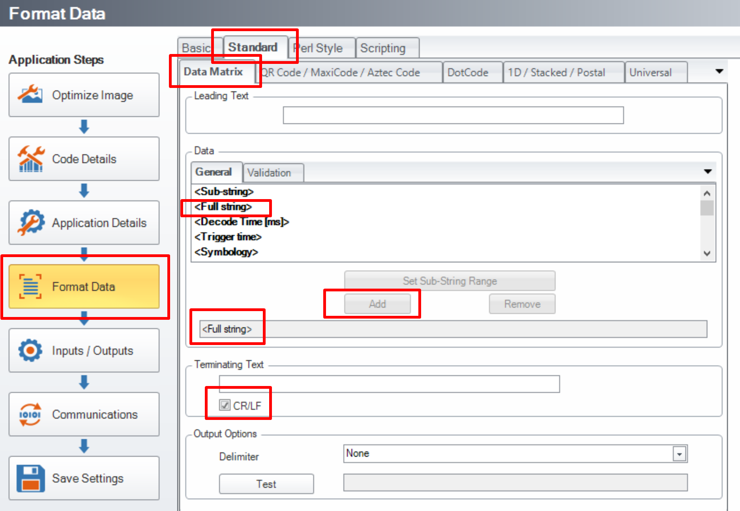The width and height of the screenshot is (740, 511).
Task: Click the Remove button
Action: click(522, 304)
